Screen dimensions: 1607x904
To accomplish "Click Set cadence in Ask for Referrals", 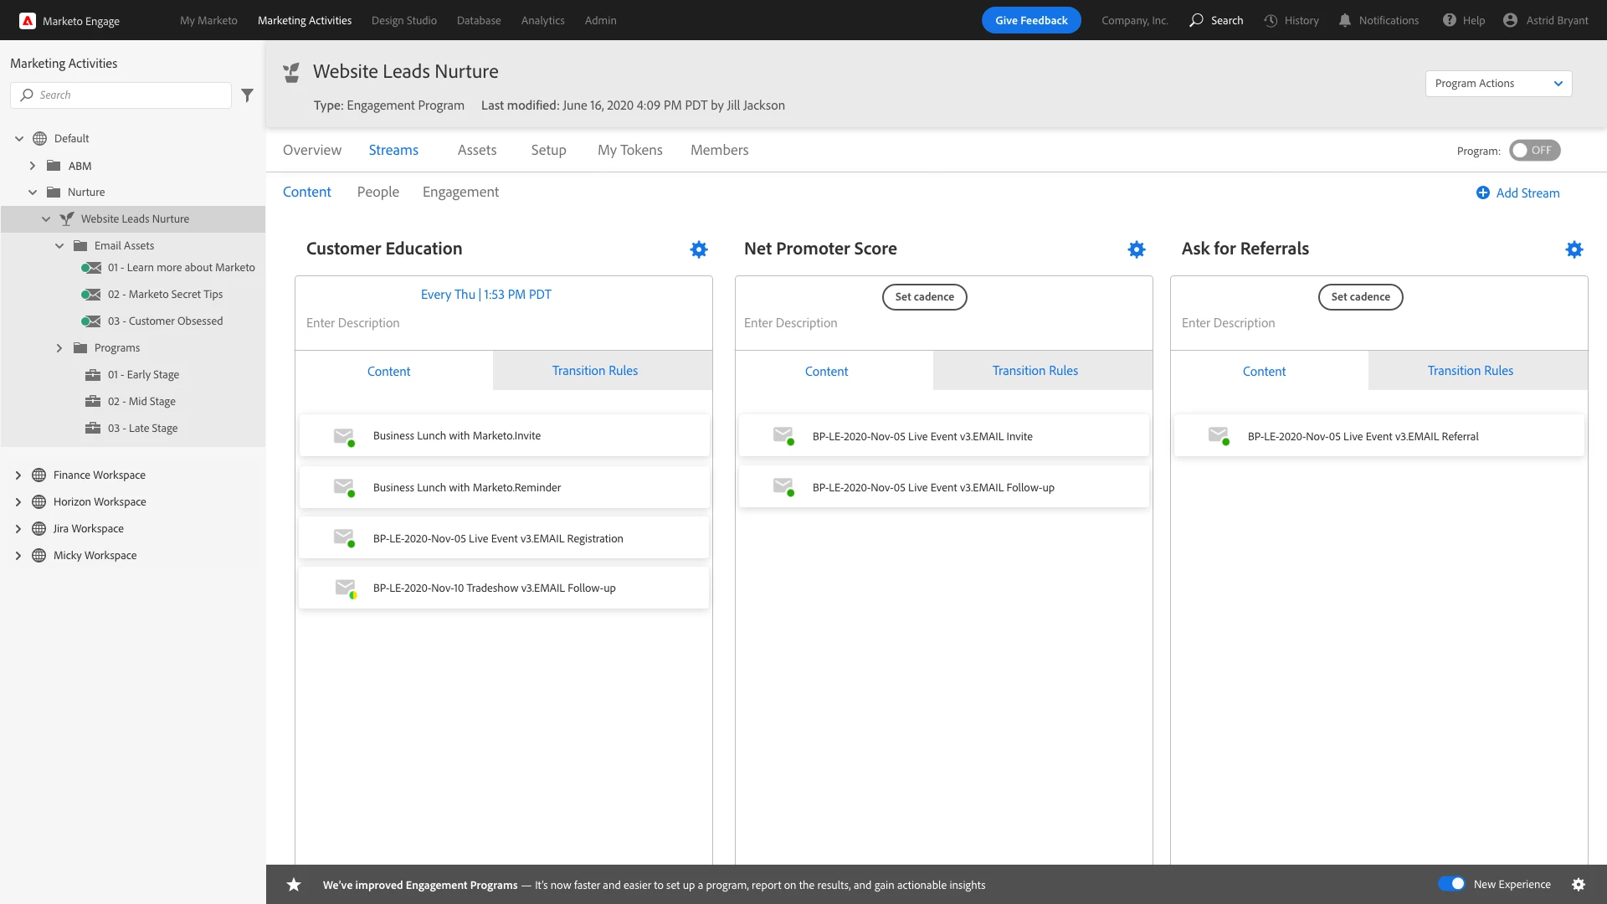I will click(x=1360, y=297).
